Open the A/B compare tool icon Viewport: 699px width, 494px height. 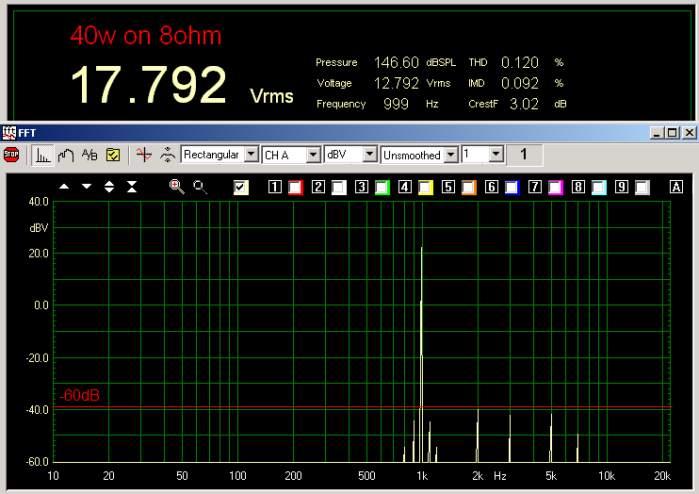point(89,155)
